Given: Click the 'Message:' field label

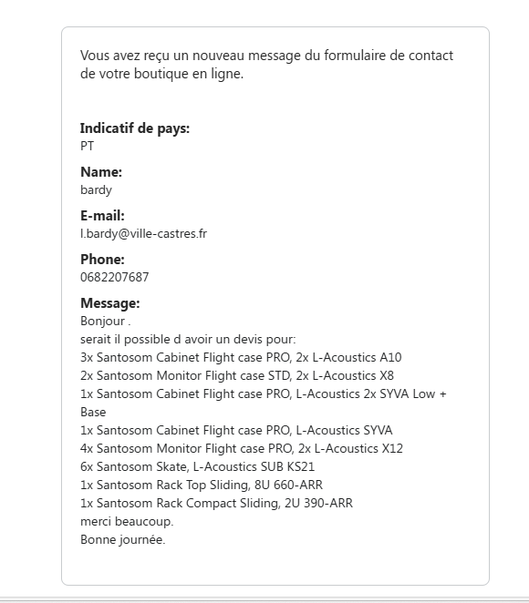Looking at the screenshot, I should click(110, 303).
